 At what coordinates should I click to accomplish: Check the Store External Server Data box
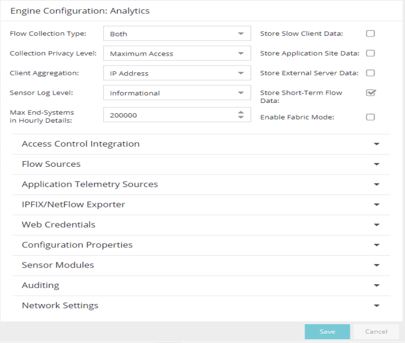click(370, 73)
